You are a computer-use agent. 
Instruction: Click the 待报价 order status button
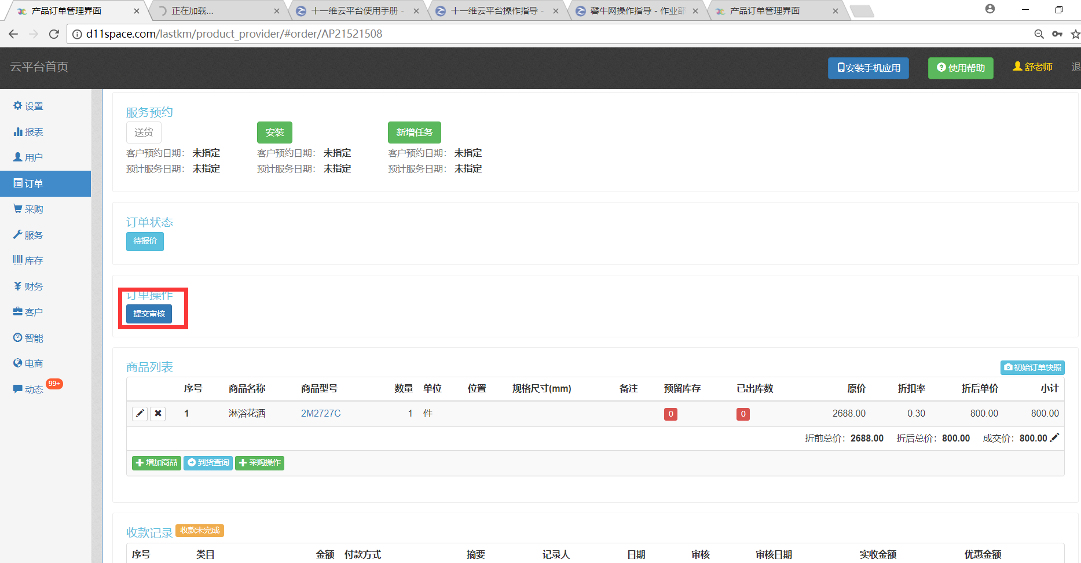click(145, 241)
